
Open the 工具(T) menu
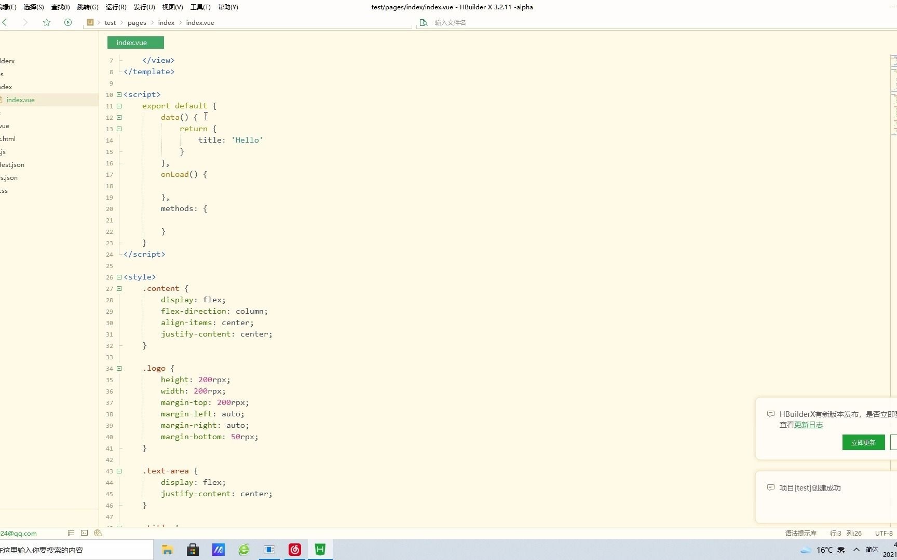(x=200, y=7)
